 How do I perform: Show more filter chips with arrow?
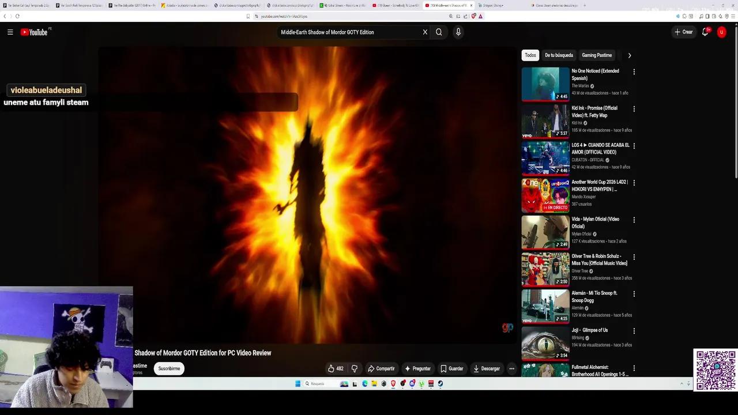[629, 55]
